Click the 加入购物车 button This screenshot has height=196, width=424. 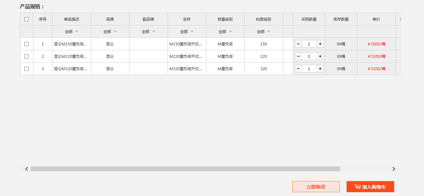pos(370,187)
